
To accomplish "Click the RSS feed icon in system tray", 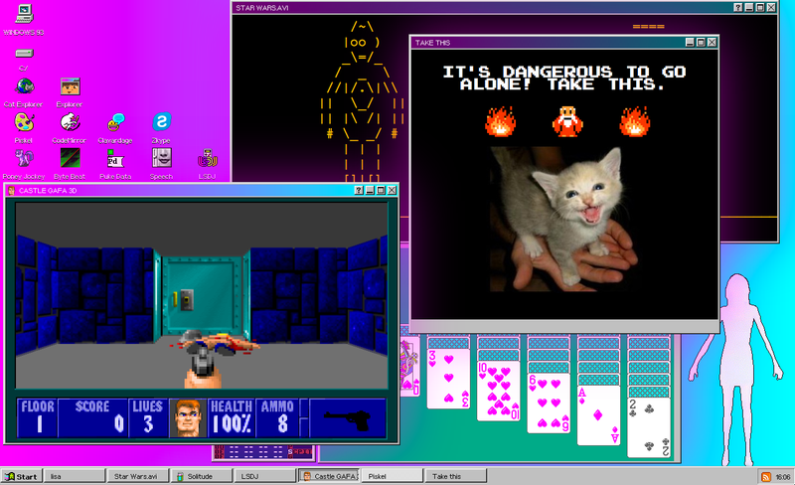I will point(765,477).
